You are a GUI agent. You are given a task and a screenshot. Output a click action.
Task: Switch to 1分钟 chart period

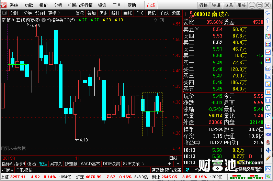(27, 13)
